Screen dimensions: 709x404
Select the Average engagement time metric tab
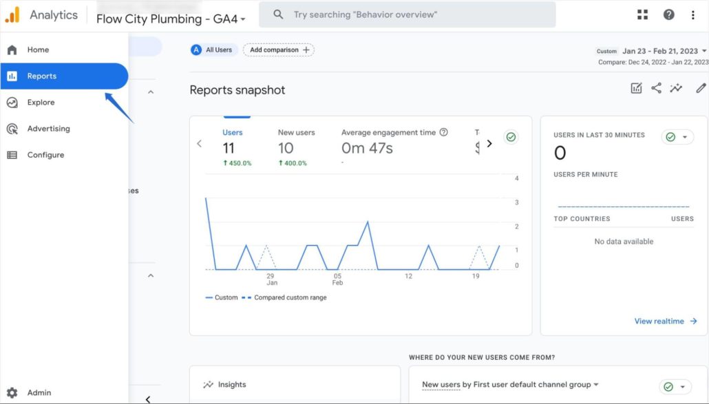[394, 148]
